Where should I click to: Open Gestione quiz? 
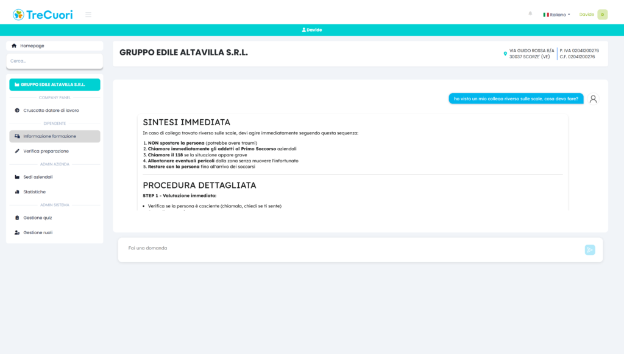54,218
